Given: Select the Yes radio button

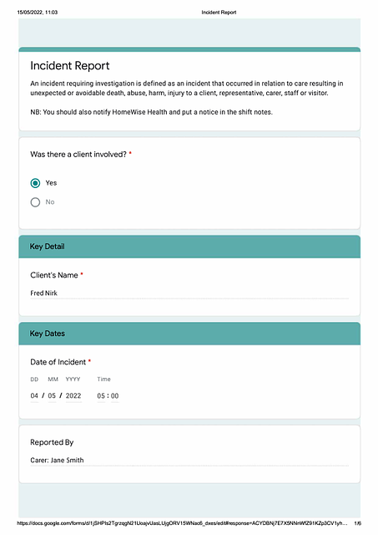Looking at the screenshot, I should coord(35,183).
